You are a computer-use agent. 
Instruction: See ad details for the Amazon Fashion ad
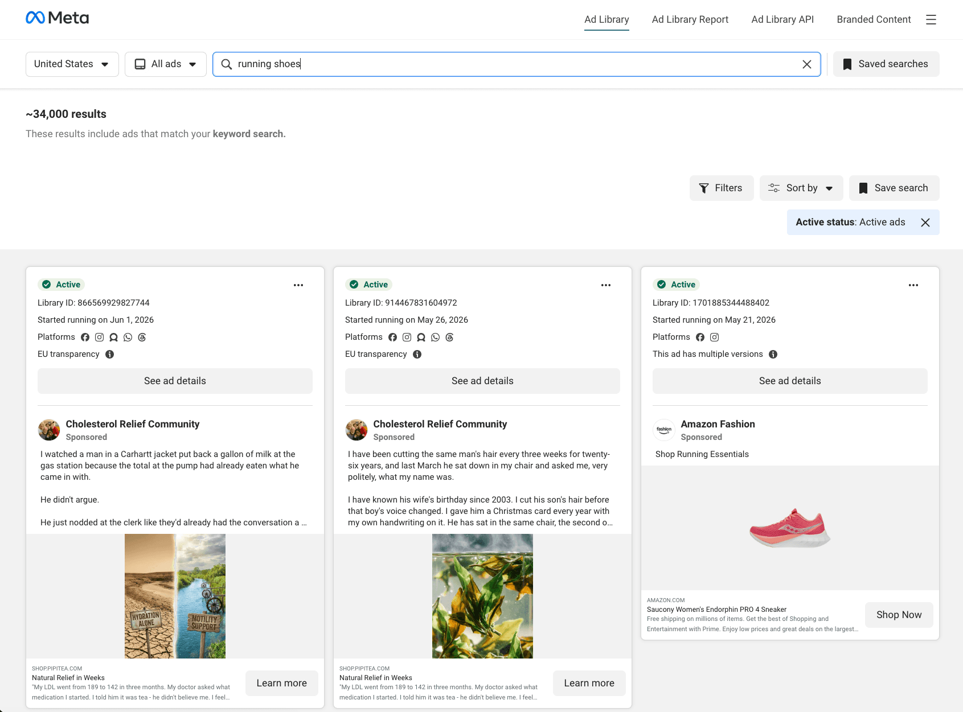(x=790, y=381)
